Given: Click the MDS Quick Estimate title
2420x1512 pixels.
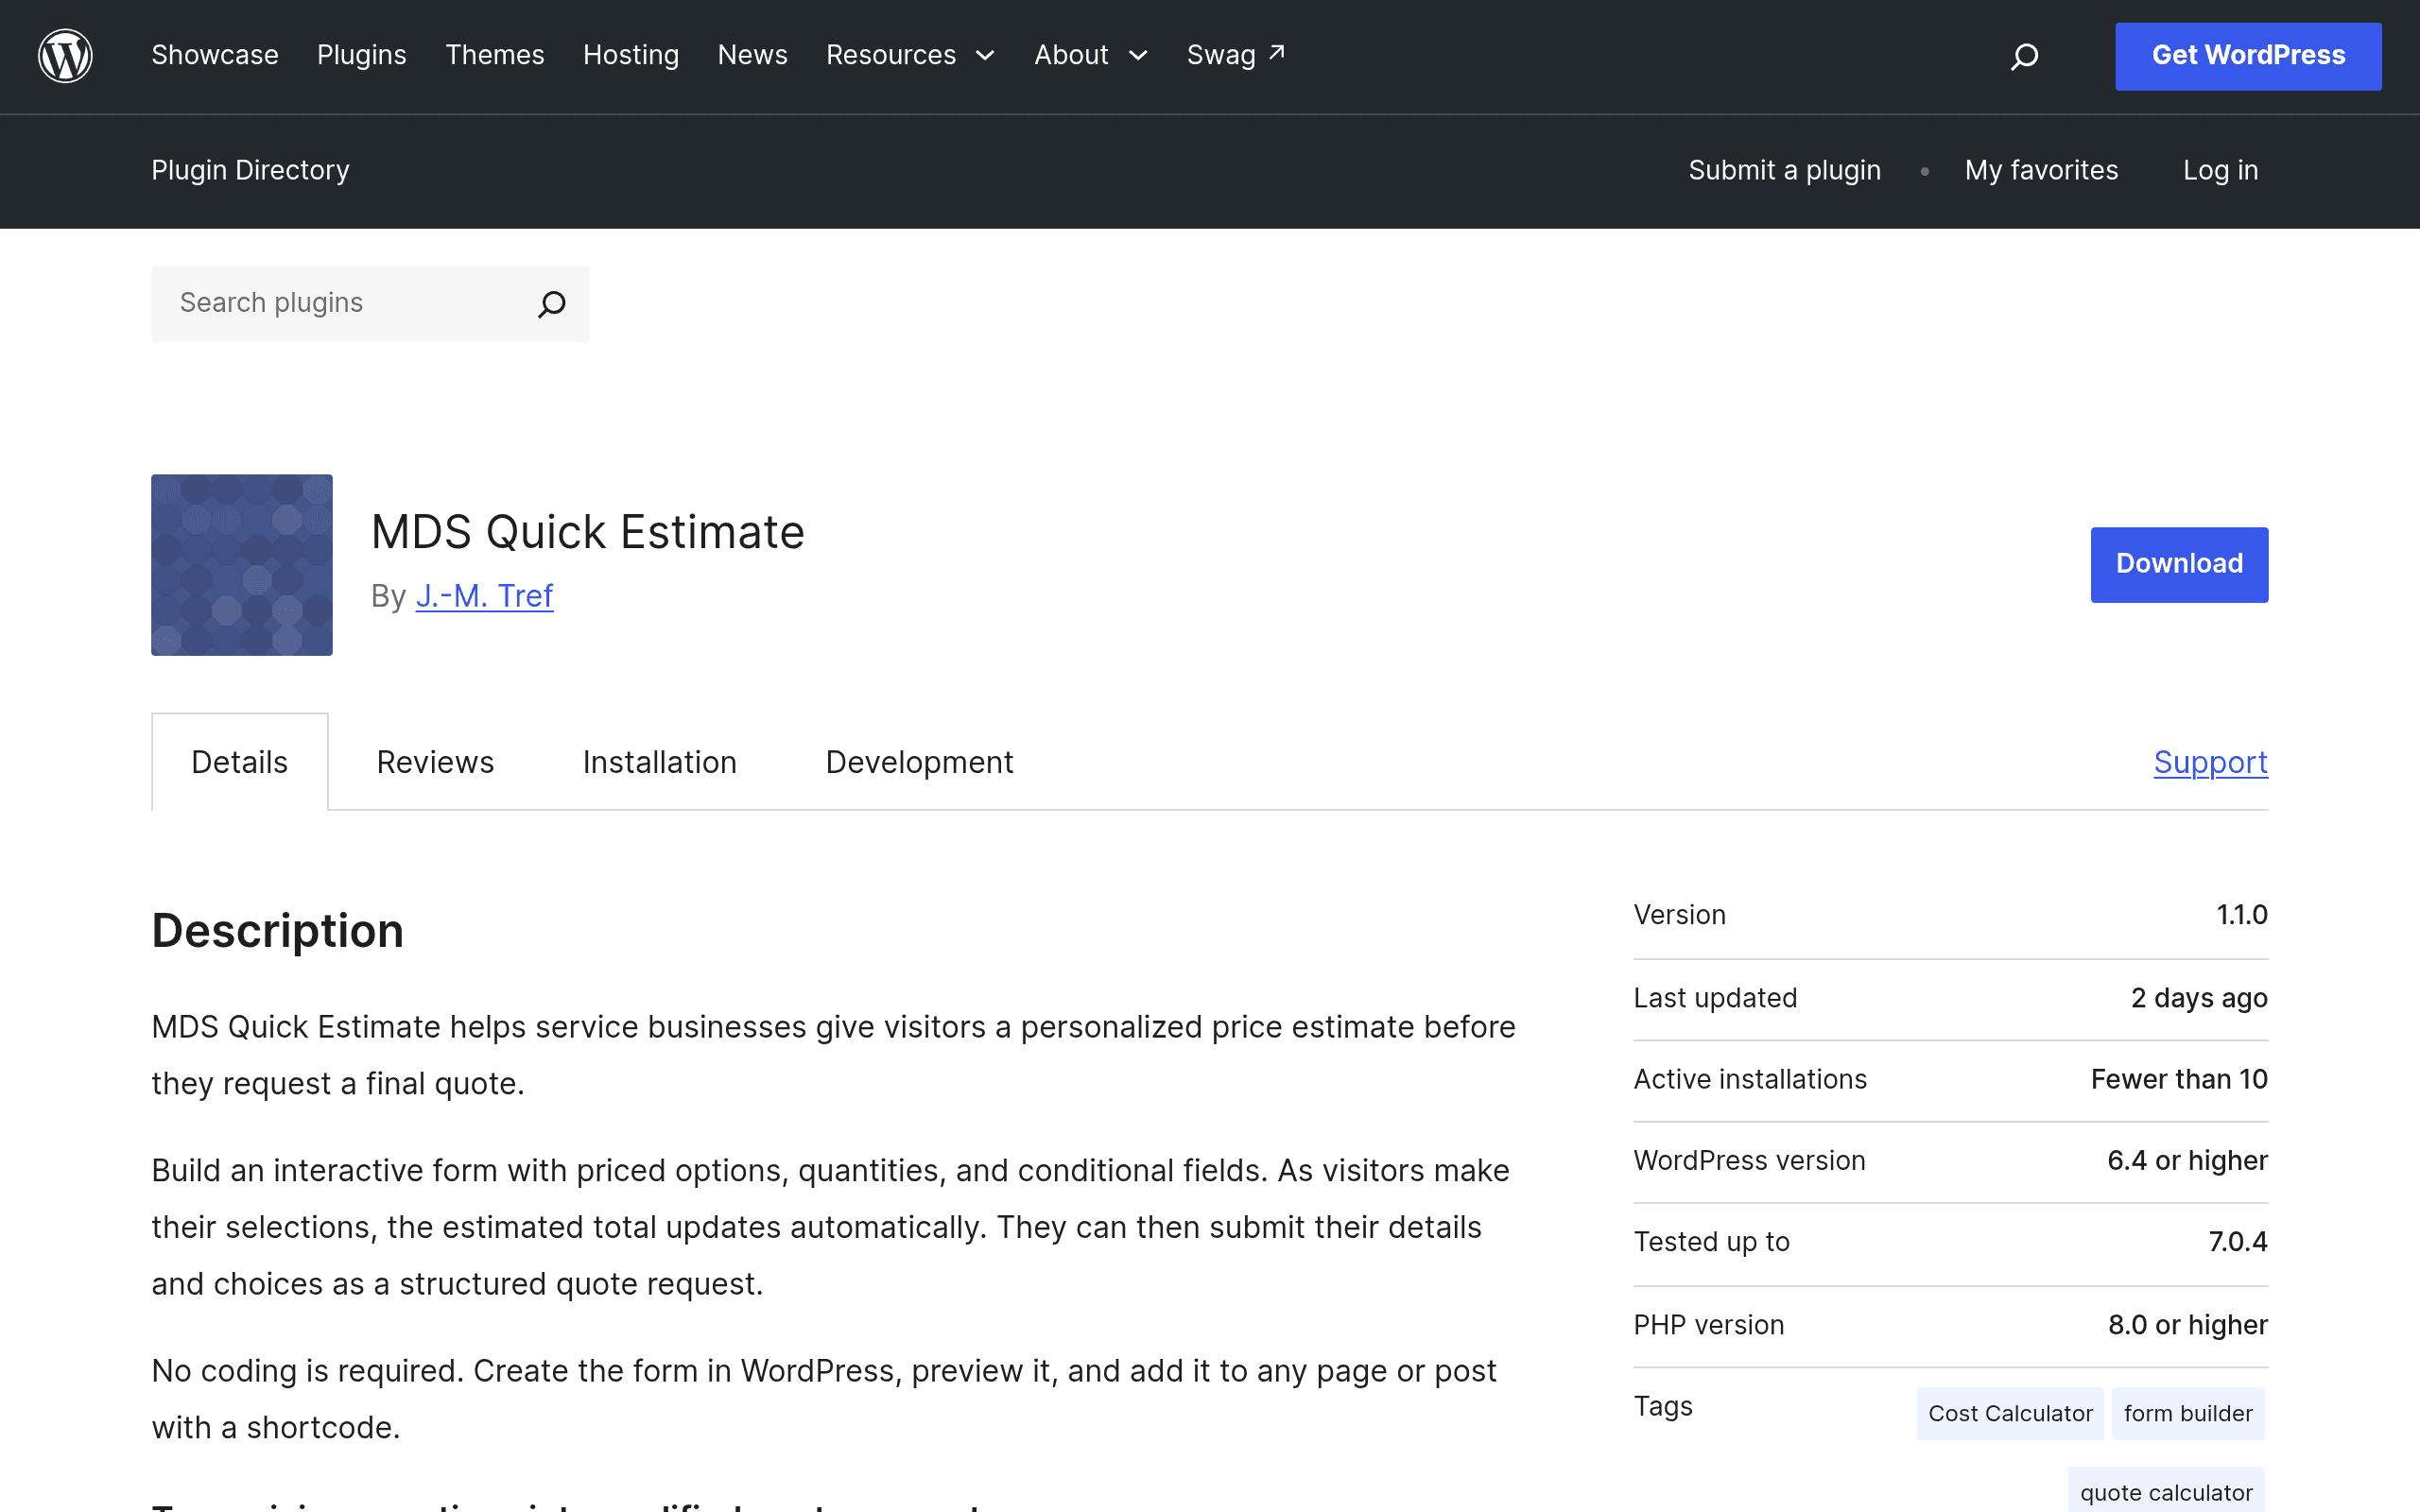Looking at the screenshot, I should 588,532.
